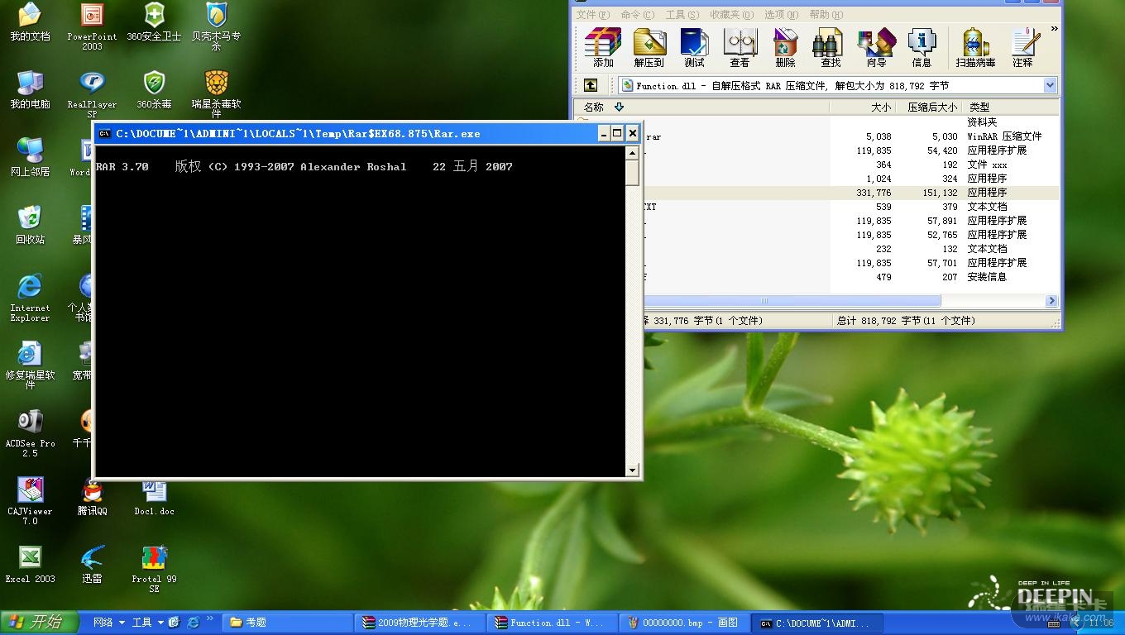Click the 扫描病毒 (Scan Virus) icon
The width and height of the screenshot is (1125, 635).
[975, 47]
